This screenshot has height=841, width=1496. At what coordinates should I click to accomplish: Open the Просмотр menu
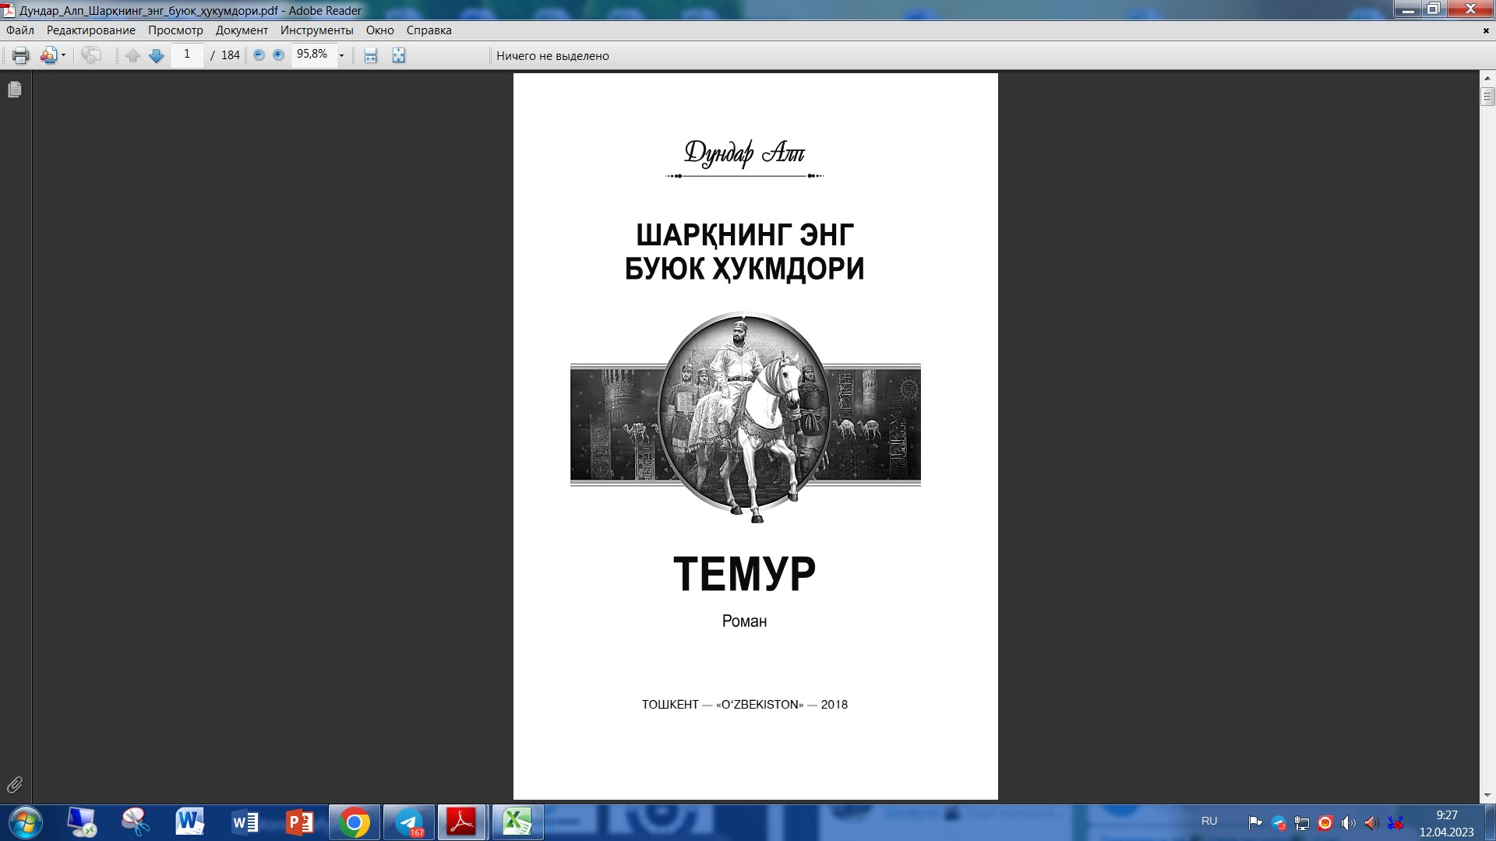pyautogui.click(x=175, y=30)
